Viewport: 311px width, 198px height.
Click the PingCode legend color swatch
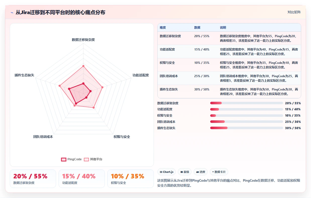[x=64, y=159]
